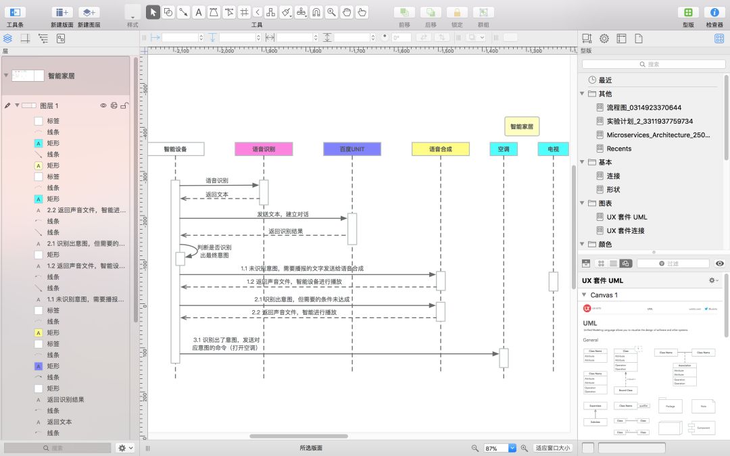Click the 锁定 lock button
The width and height of the screenshot is (730, 456).
[457, 13]
